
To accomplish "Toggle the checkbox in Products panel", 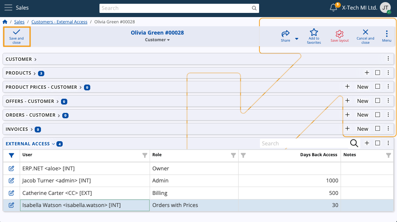I will pyautogui.click(x=377, y=73).
